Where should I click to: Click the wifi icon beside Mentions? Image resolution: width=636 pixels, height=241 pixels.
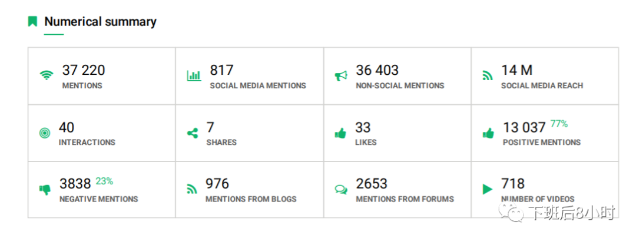click(47, 75)
